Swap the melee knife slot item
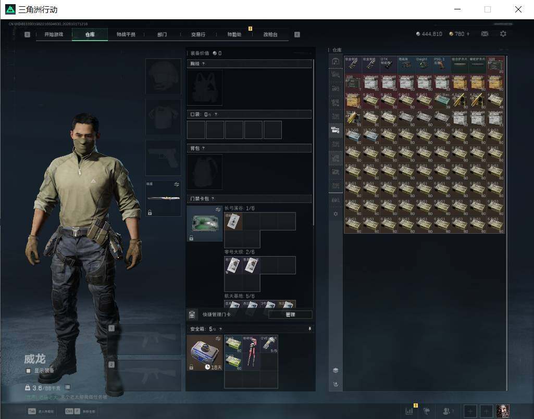 [x=177, y=184]
